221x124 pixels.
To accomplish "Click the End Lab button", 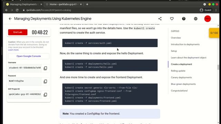I will 18,32.
